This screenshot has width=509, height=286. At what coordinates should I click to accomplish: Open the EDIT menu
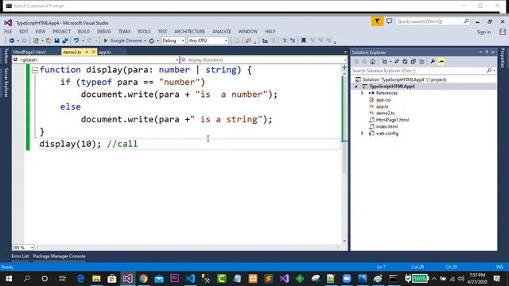(24, 32)
